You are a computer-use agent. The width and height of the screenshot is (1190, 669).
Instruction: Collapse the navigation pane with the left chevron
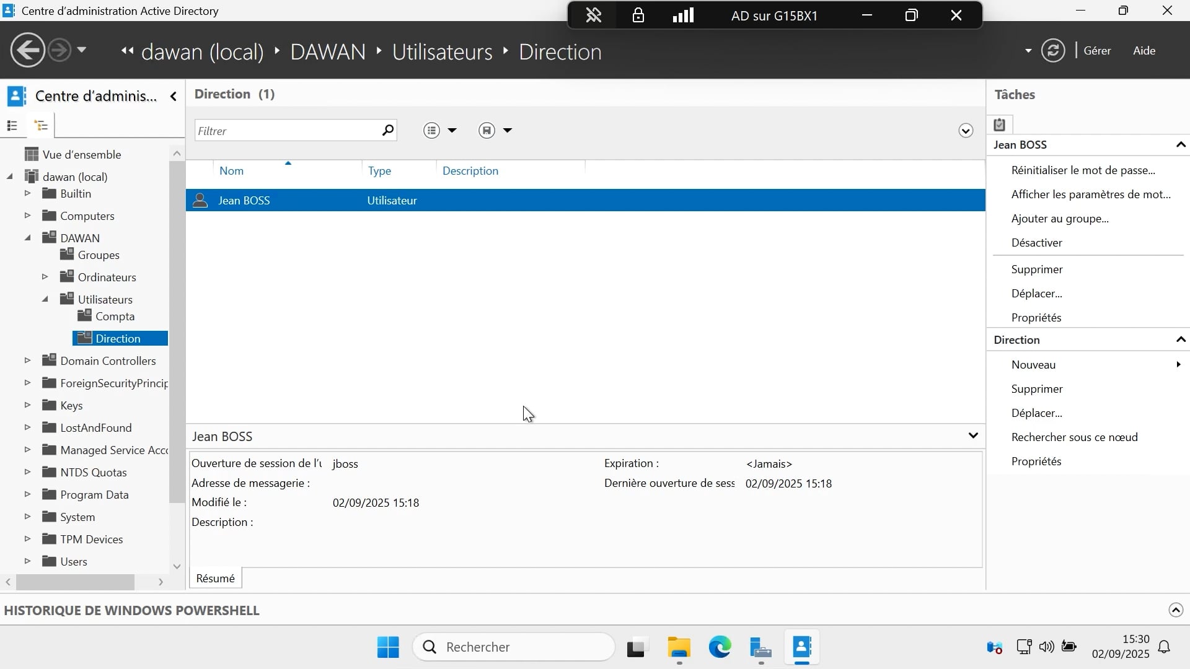tap(174, 96)
